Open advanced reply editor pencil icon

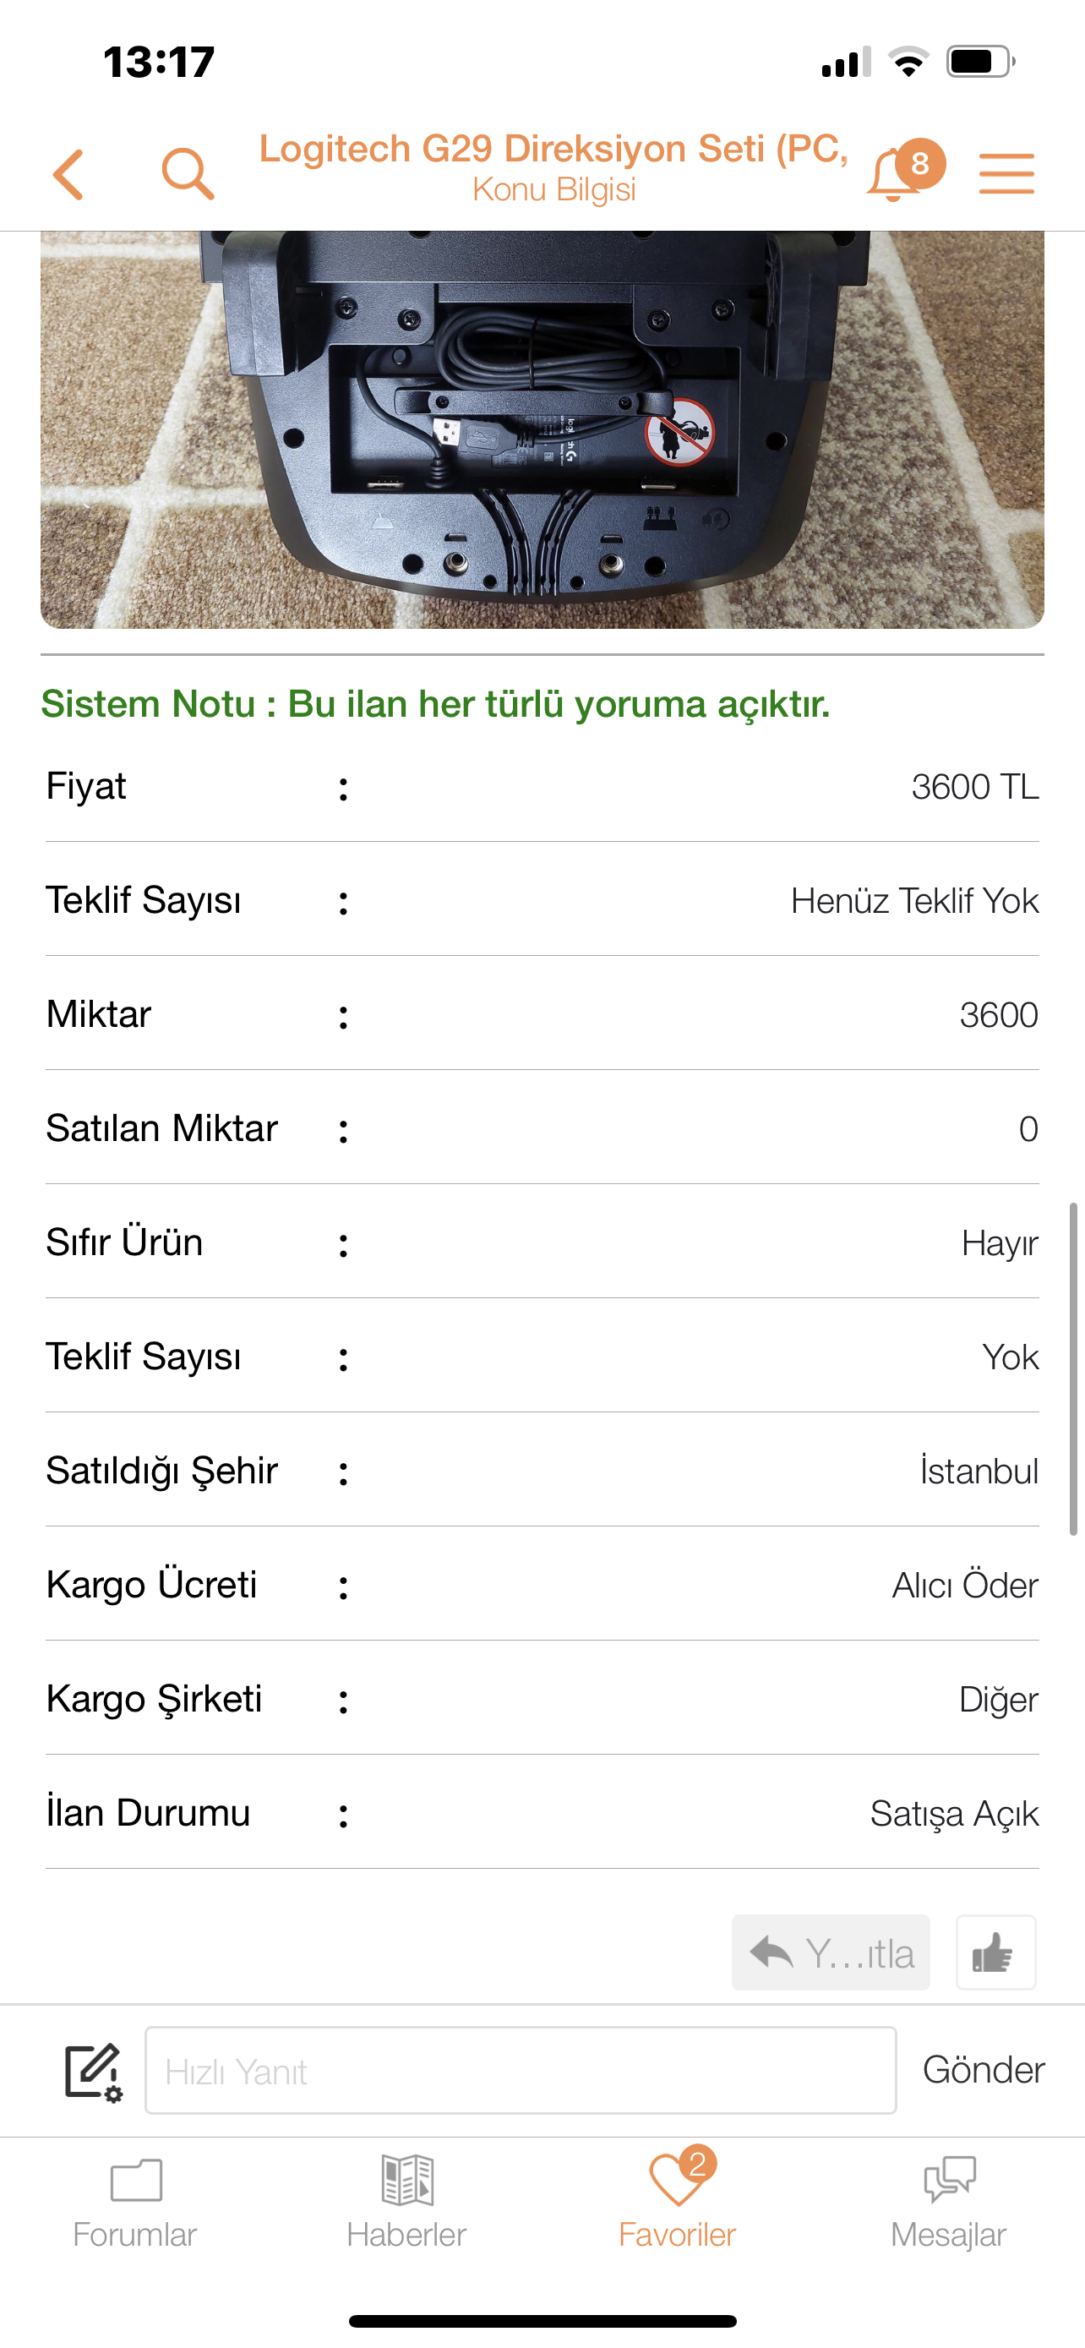94,2071
